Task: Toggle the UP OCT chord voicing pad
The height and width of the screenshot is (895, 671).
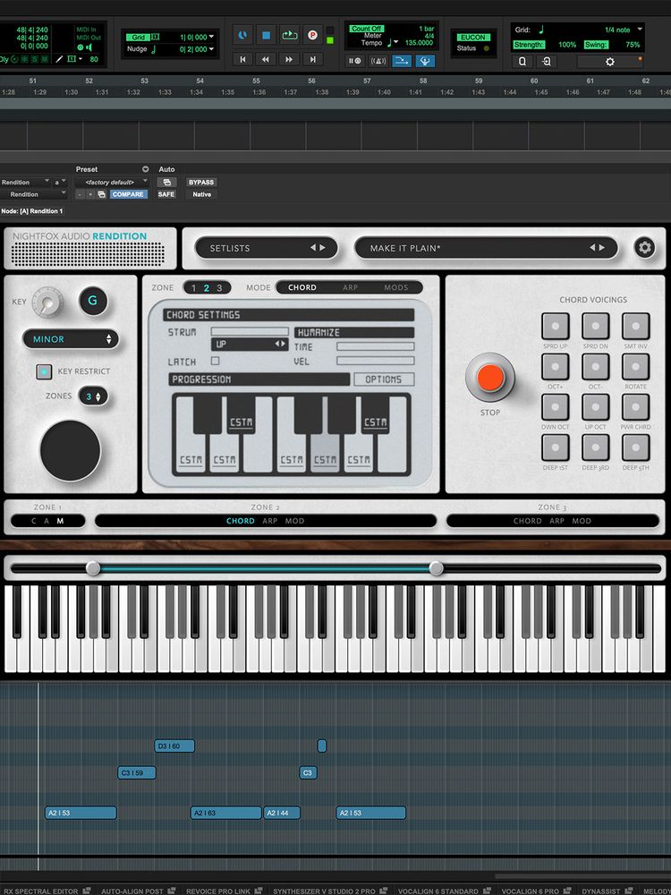Action: click(596, 407)
